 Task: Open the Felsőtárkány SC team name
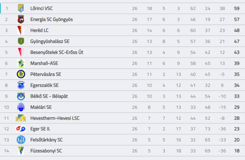point(46,140)
